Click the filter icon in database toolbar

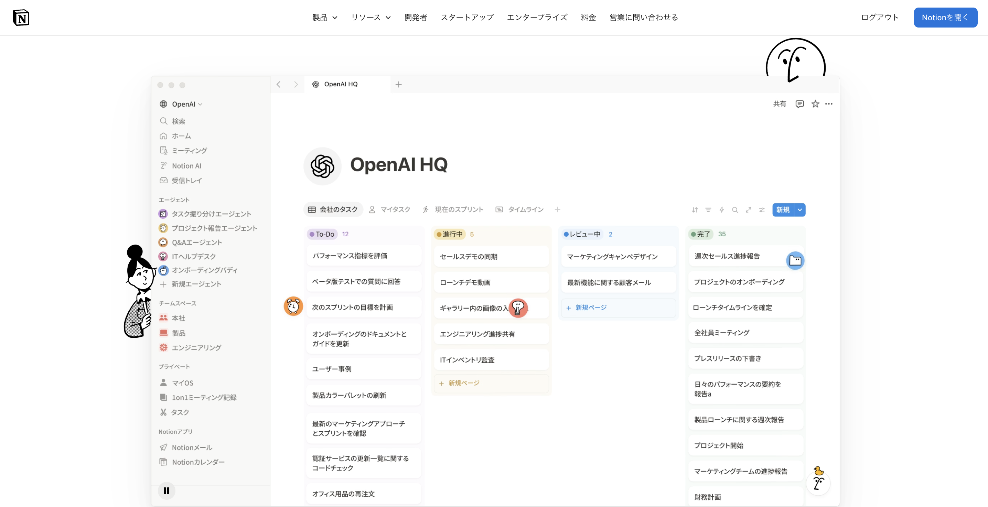(708, 210)
